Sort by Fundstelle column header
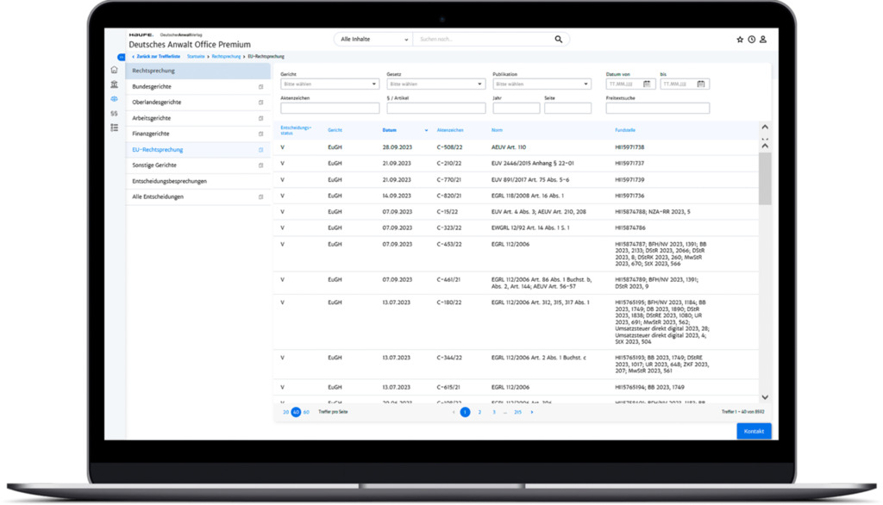 pyautogui.click(x=625, y=131)
